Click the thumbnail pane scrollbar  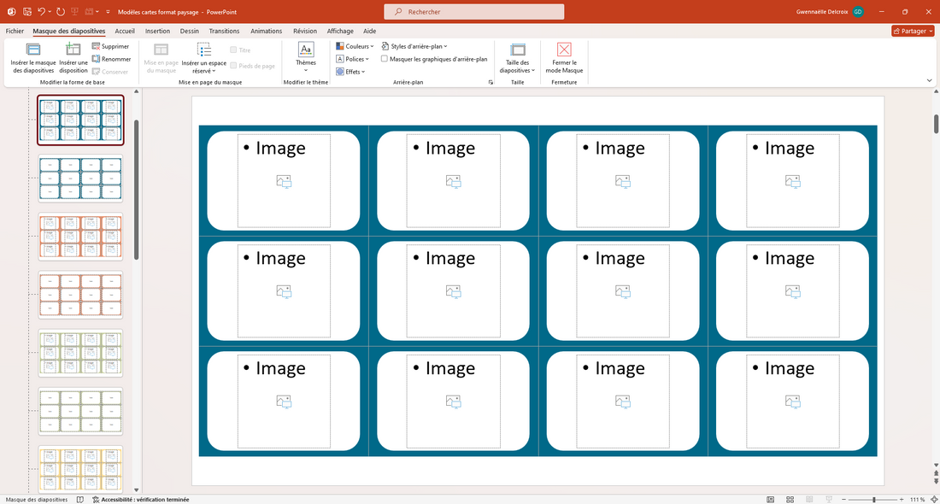tap(136, 190)
